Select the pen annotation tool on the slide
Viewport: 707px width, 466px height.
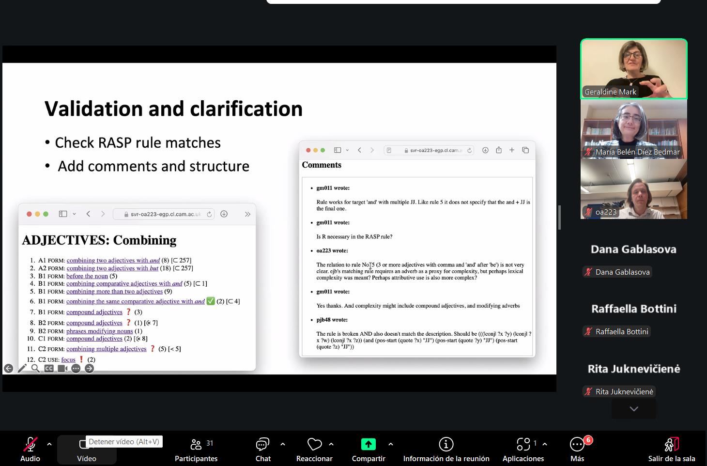click(22, 369)
